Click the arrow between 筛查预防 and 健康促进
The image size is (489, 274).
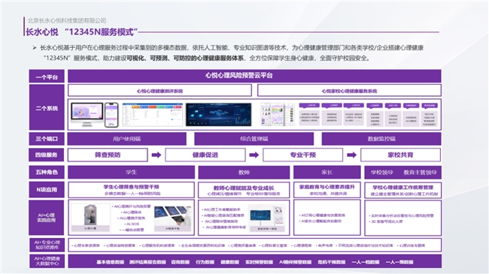click(x=156, y=155)
